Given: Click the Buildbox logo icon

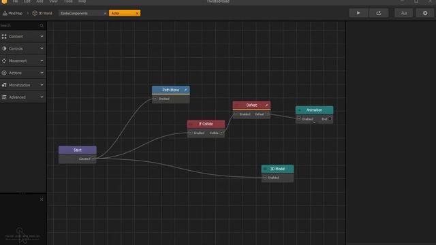Looking at the screenshot, I should 4,1.
